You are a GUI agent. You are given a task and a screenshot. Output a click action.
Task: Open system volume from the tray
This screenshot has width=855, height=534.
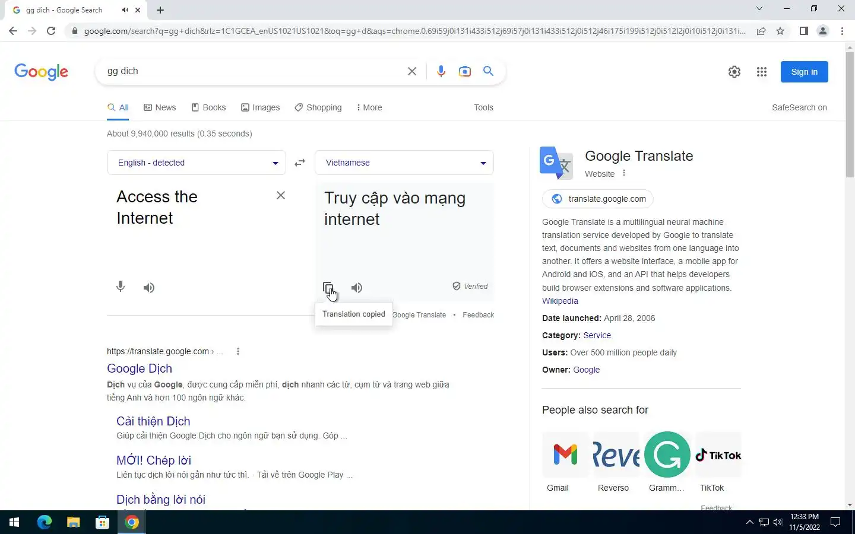click(778, 522)
